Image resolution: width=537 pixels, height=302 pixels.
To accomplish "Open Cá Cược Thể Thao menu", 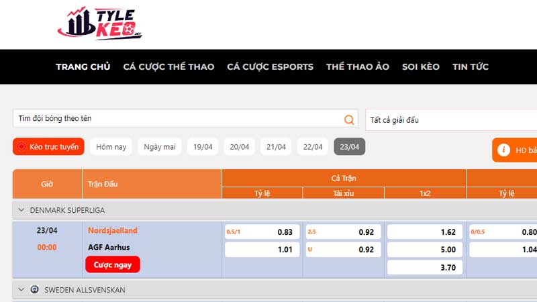I will coord(168,66).
